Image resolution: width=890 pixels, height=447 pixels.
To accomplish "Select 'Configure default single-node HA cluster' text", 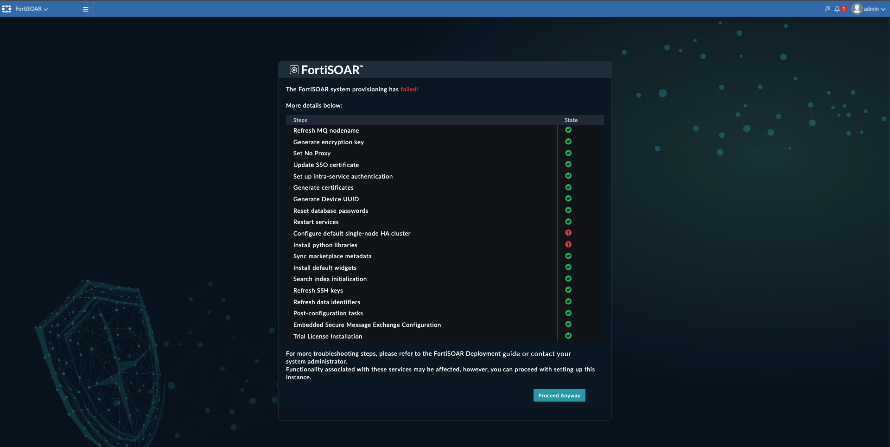I will point(352,234).
